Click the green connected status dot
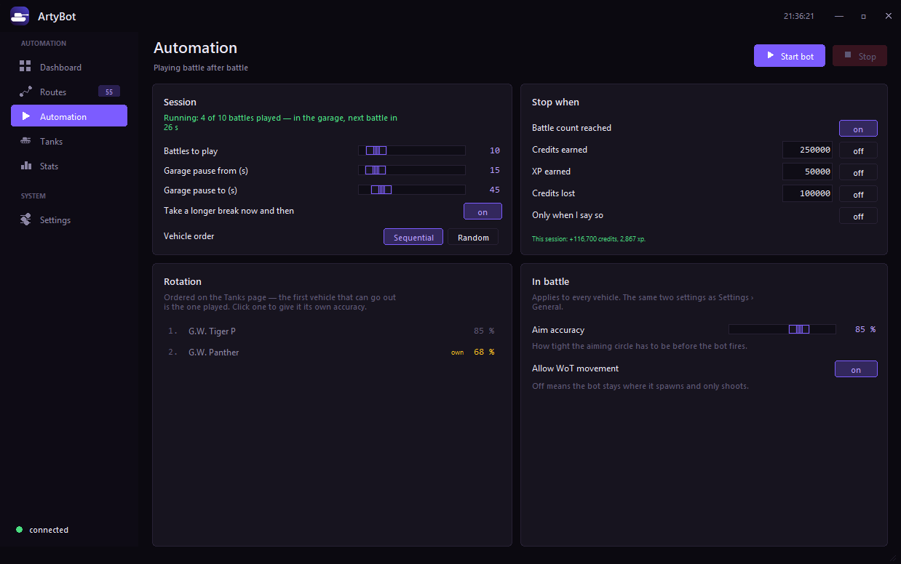This screenshot has width=901, height=564. 19,530
